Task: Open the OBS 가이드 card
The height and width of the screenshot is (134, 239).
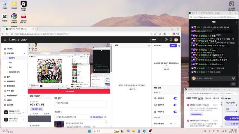Action: point(14,119)
